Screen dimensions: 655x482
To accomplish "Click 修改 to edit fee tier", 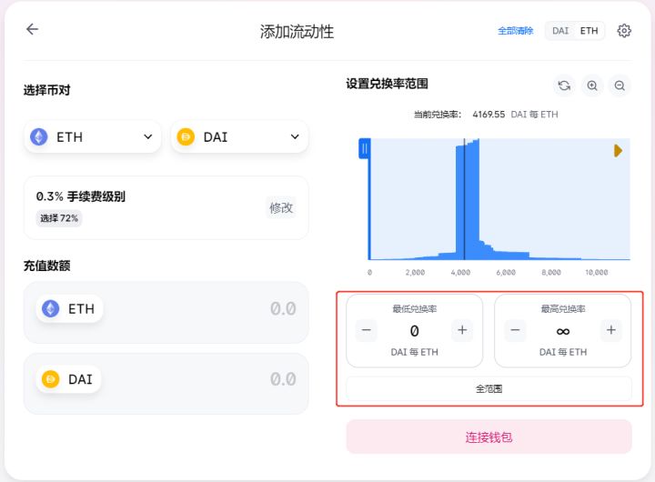I will [x=281, y=207].
